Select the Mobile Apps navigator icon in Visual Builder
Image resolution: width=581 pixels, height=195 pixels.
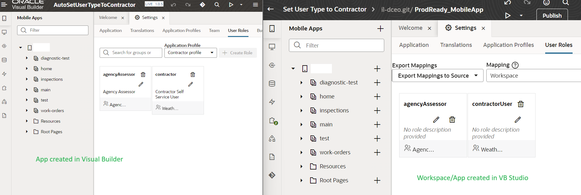pyautogui.click(x=4, y=18)
